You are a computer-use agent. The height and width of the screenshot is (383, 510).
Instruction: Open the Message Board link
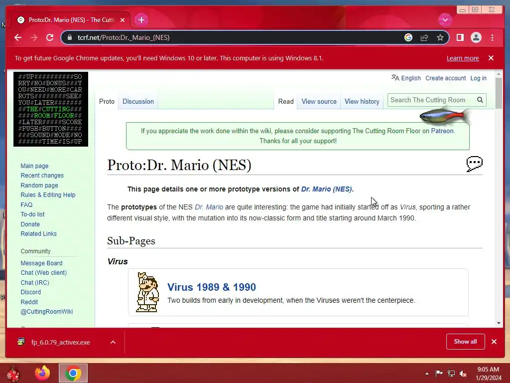(41, 263)
